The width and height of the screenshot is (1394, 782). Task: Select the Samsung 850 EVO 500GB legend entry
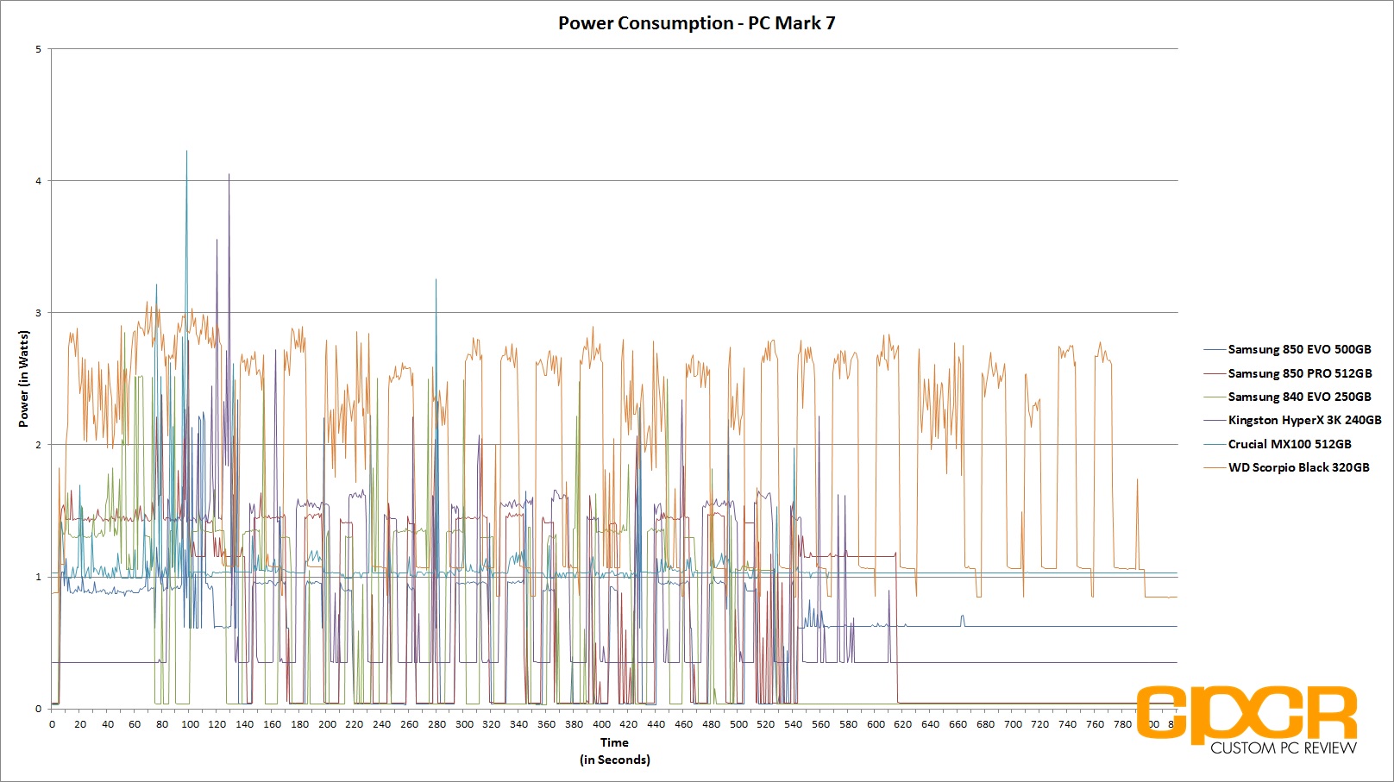(x=1288, y=349)
